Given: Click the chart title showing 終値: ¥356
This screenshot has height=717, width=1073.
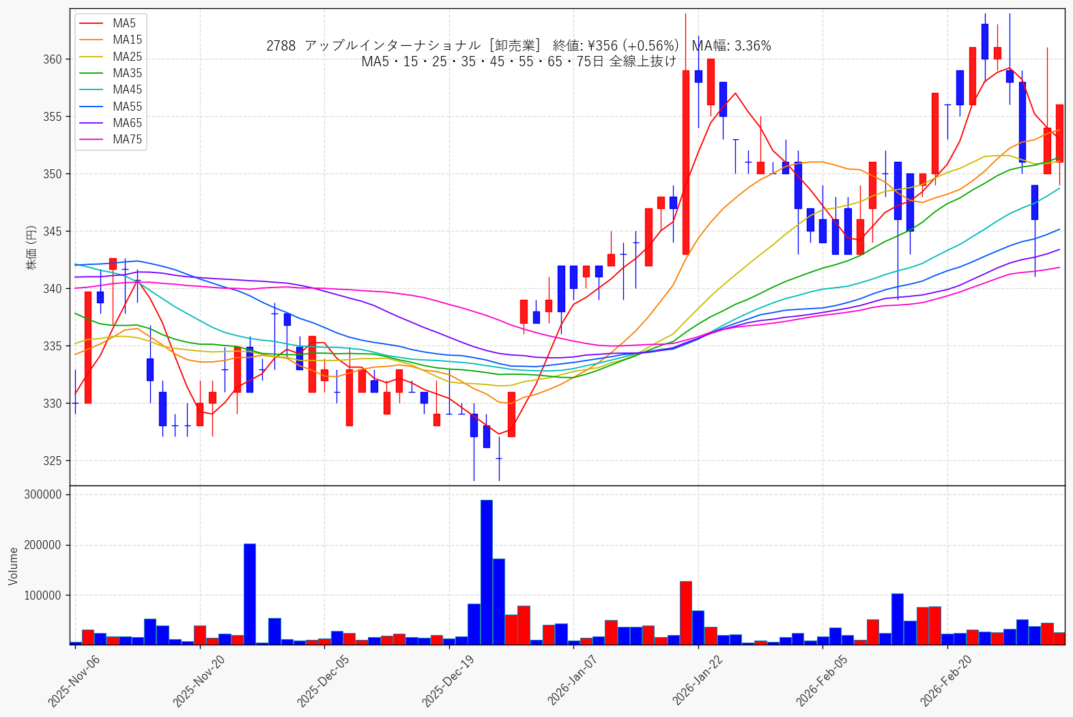Looking at the screenshot, I should coord(519,46).
